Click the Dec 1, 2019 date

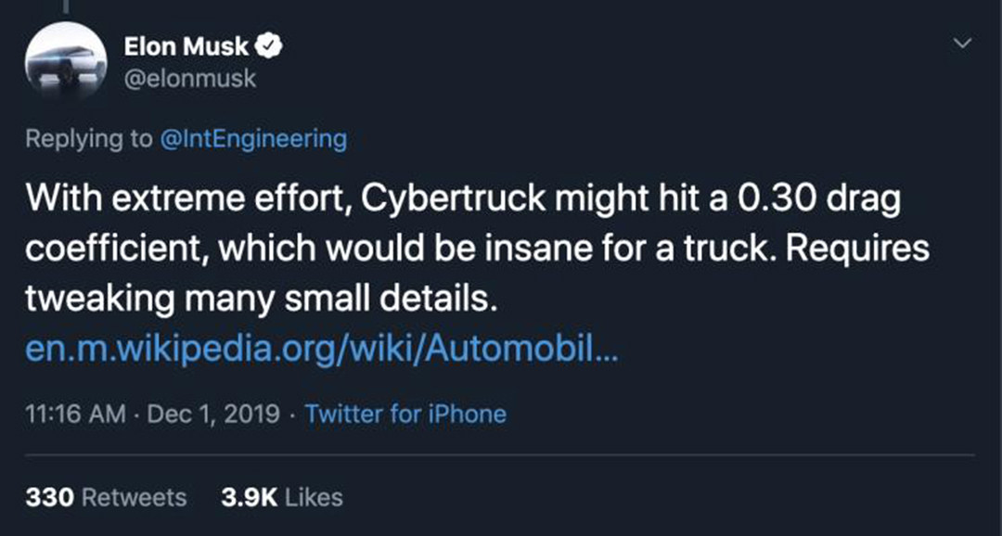tap(212, 413)
